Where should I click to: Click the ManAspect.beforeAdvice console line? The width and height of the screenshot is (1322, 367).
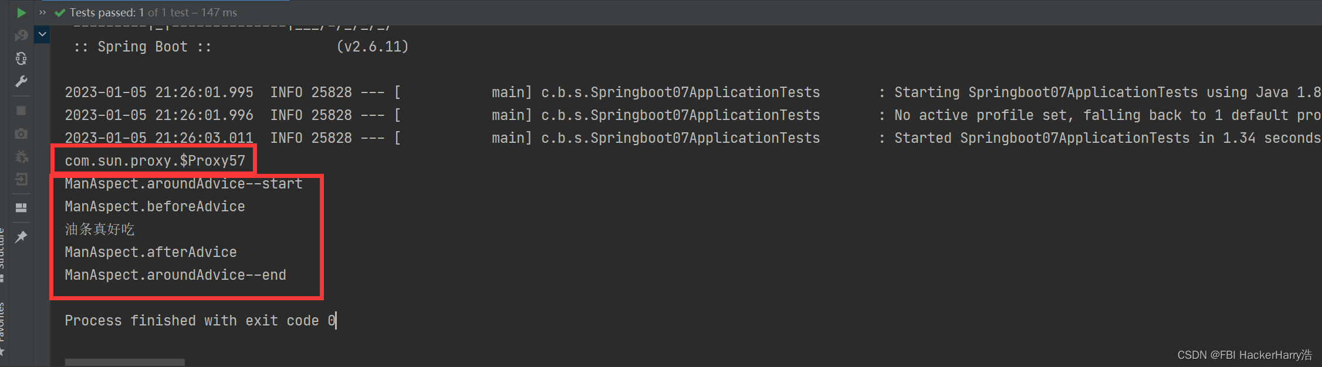coord(155,206)
